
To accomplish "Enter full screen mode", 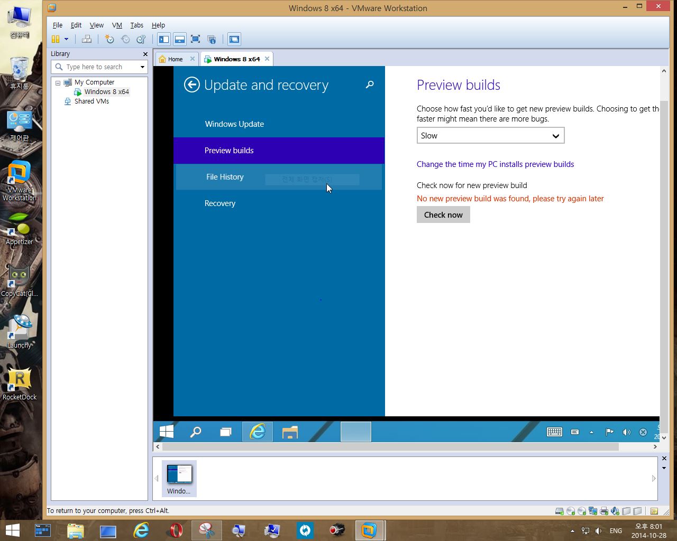I will pyautogui.click(x=196, y=39).
